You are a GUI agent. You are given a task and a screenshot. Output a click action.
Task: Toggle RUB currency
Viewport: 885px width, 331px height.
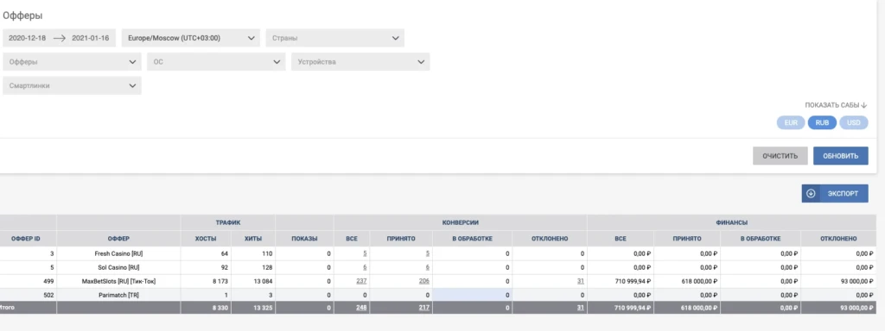click(822, 122)
